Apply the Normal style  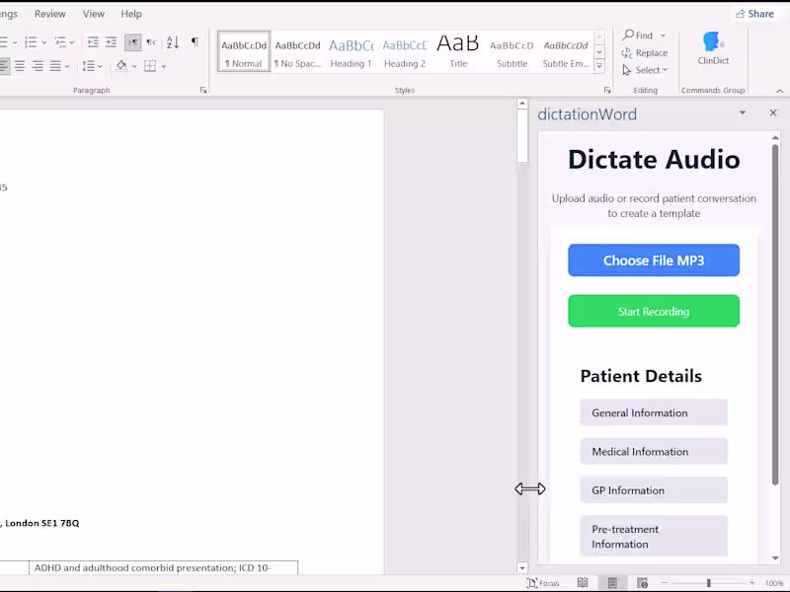click(244, 52)
